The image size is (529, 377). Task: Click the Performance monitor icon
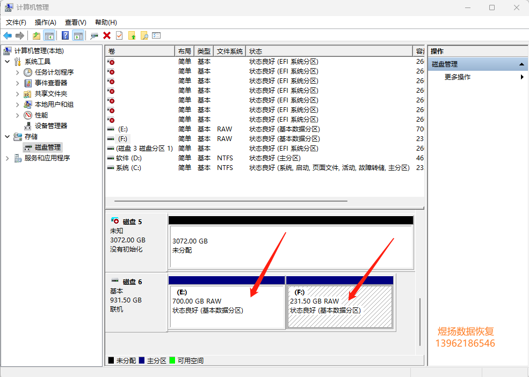28,115
